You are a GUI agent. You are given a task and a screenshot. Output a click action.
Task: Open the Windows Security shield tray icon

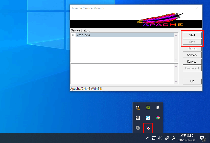tap(138, 108)
